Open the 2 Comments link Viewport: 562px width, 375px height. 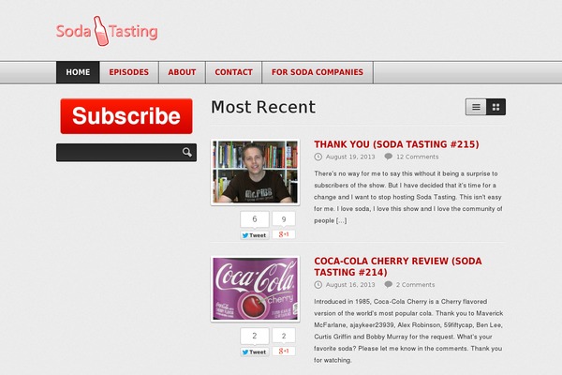[x=415, y=285]
